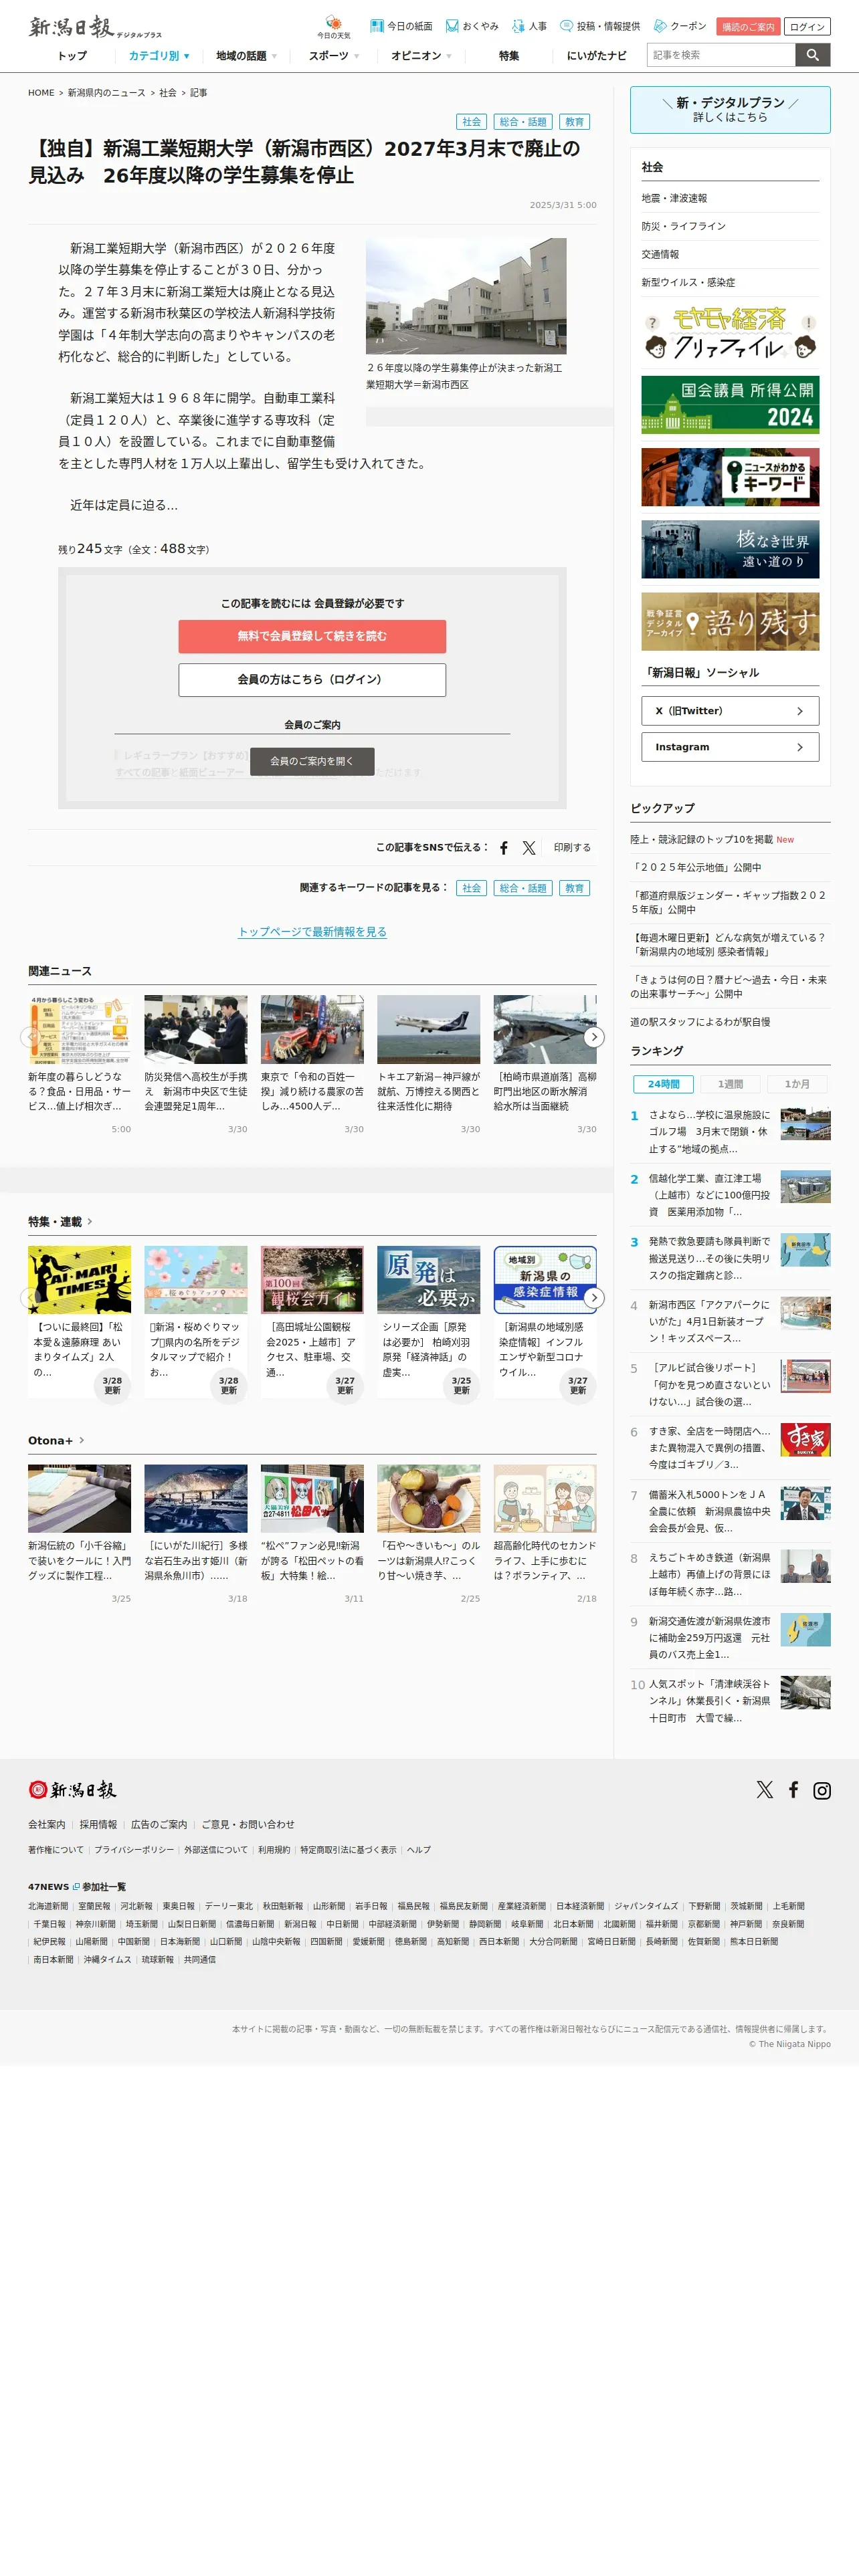859x2576 pixels.
Task: Open 語り残す war testimony banner
Action: click(730, 621)
